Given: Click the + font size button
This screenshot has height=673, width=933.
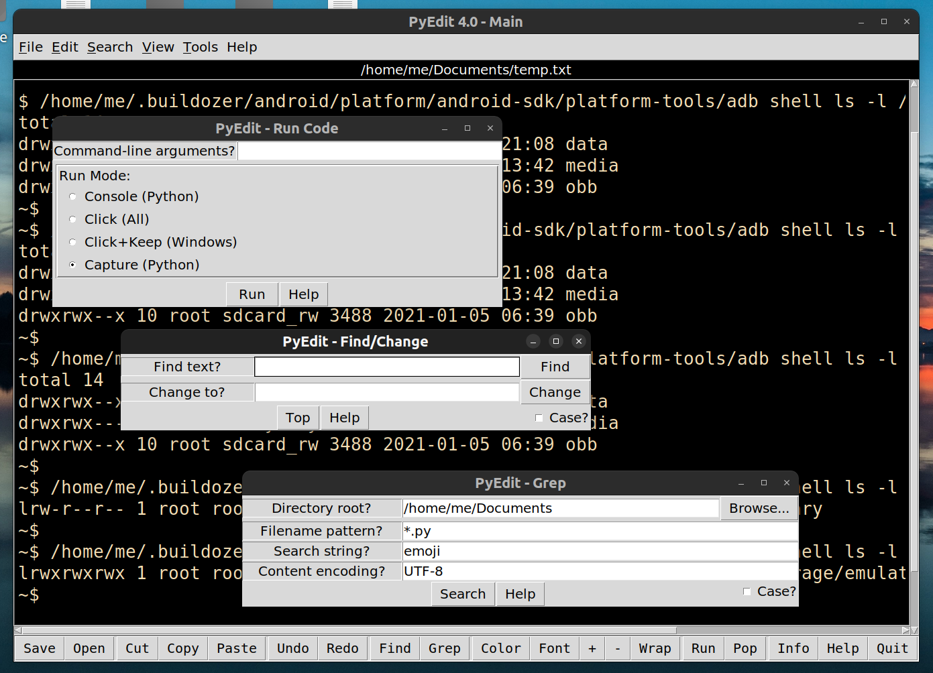Looking at the screenshot, I should (x=592, y=648).
